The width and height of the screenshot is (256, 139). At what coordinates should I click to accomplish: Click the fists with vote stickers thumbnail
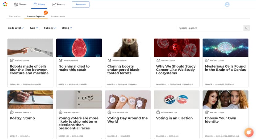(128, 99)
